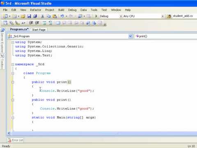This screenshot has width=197, height=148.
Task: Start debugging with the green arrow
Action: (96, 16)
